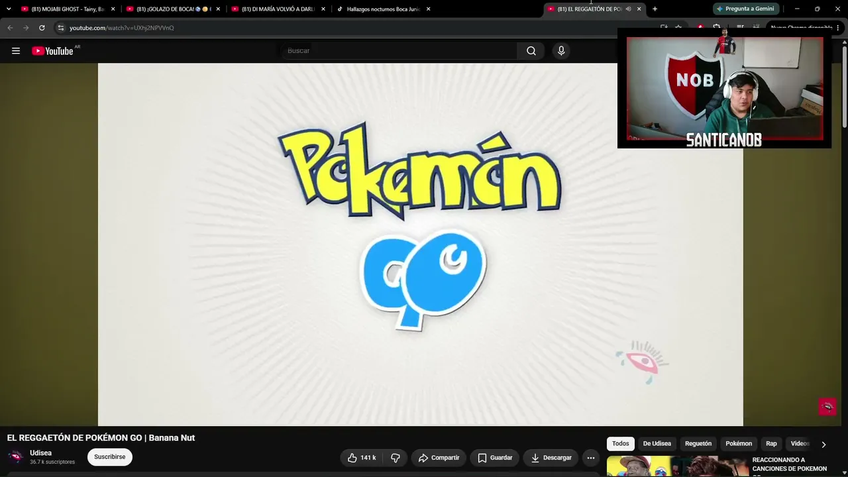Share the video using Compartir
The height and width of the screenshot is (477, 848).
coord(439,458)
